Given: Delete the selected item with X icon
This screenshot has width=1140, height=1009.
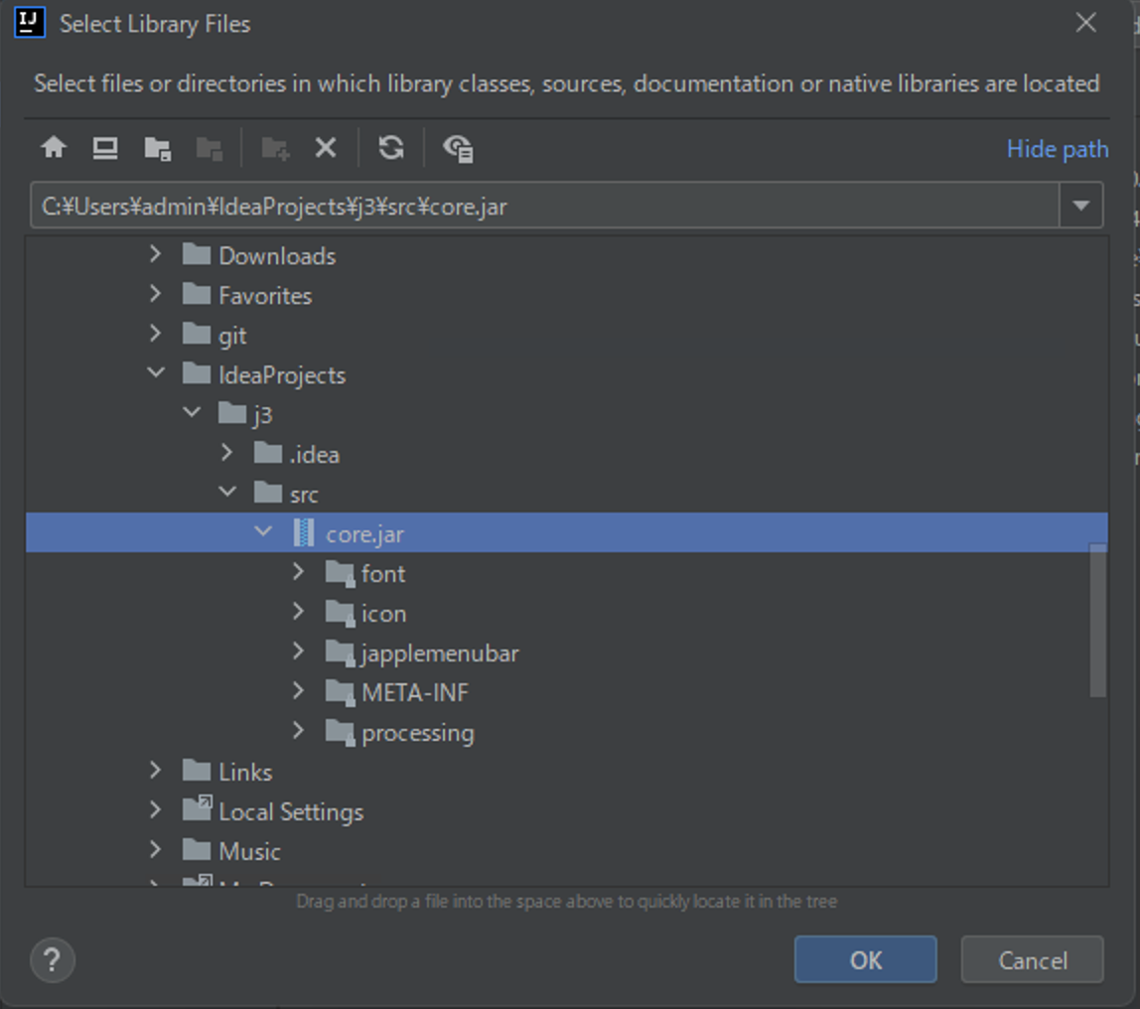Looking at the screenshot, I should pyautogui.click(x=326, y=148).
